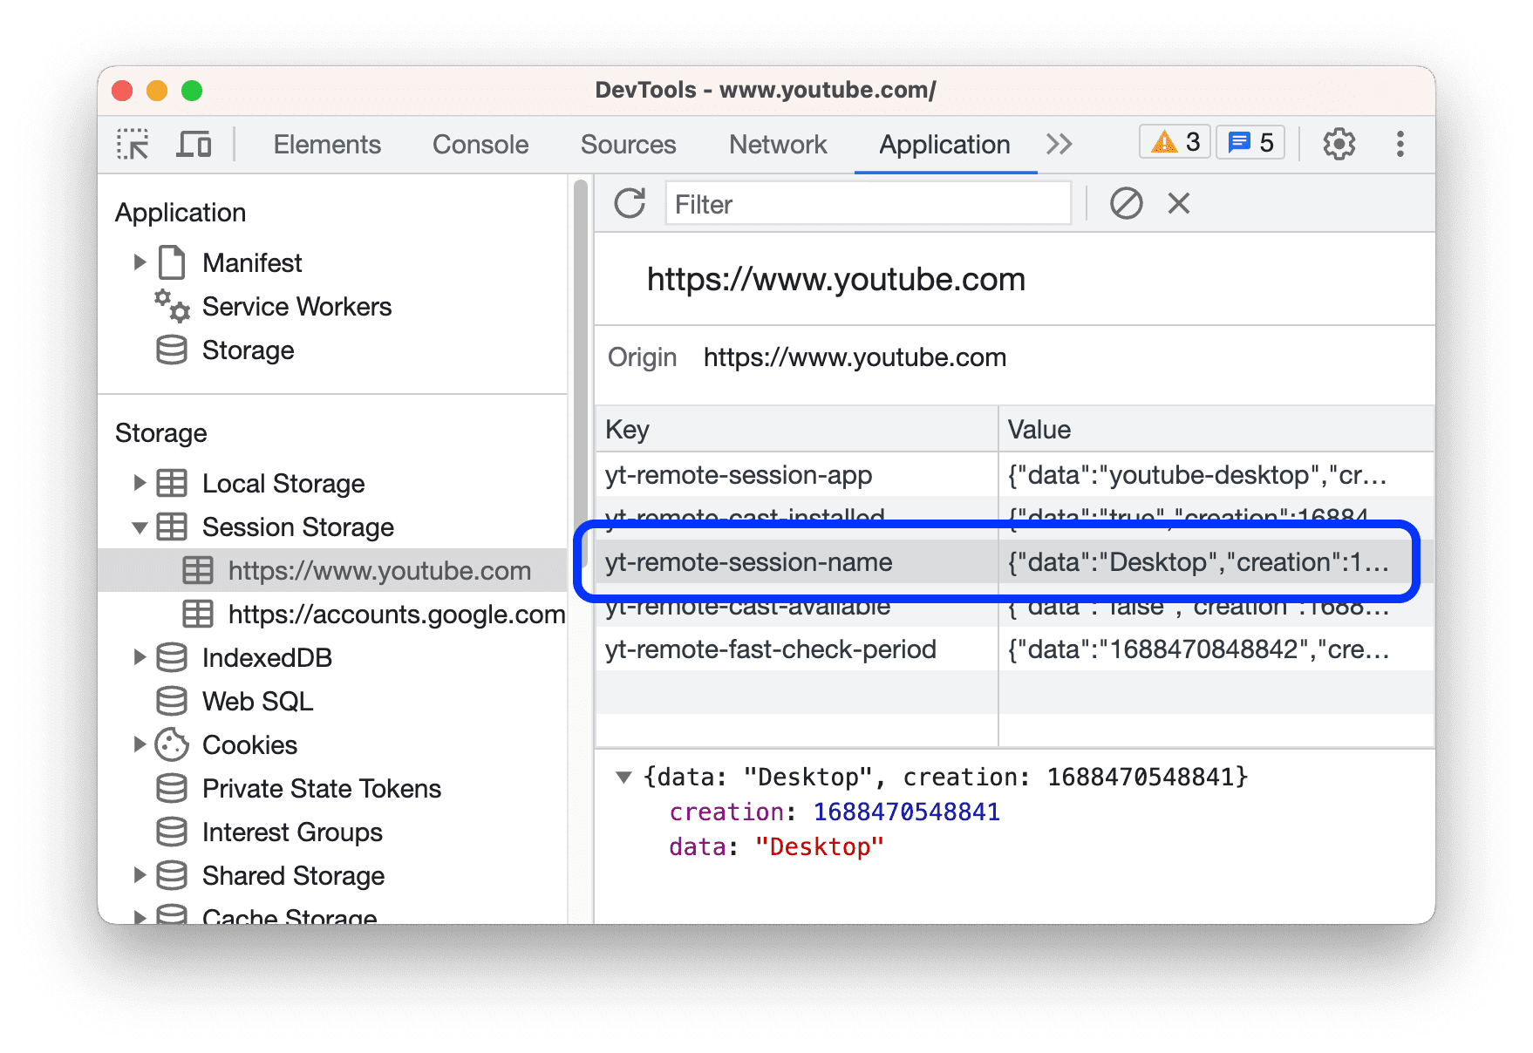Open the Console panel
The image size is (1533, 1053).
click(480, 144)
